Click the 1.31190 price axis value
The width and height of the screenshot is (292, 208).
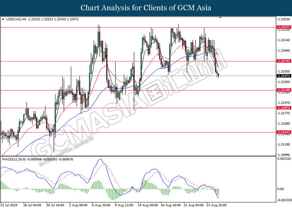[284, 144]
